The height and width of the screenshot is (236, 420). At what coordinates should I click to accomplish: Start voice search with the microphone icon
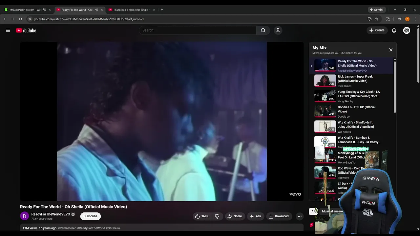[278, 30]
